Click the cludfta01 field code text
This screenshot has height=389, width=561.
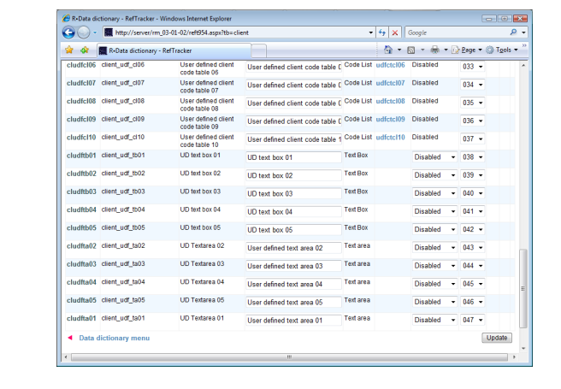coord(81,318)
